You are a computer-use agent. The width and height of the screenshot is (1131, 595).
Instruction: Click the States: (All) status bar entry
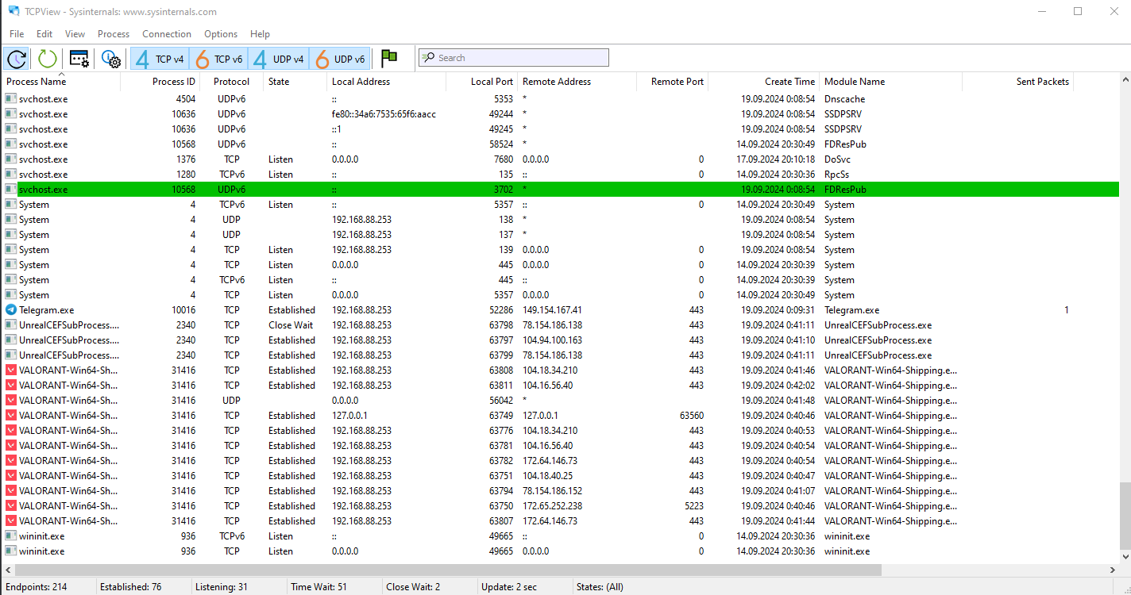(599, 586)
